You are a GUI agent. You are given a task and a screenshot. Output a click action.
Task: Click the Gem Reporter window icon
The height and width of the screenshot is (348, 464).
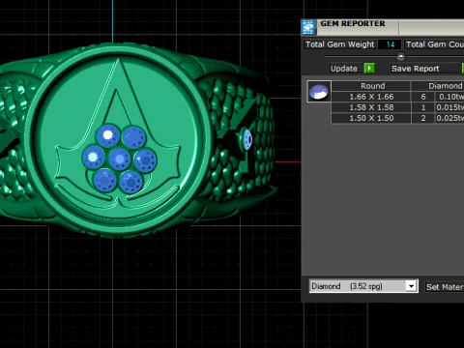[308, 27]
